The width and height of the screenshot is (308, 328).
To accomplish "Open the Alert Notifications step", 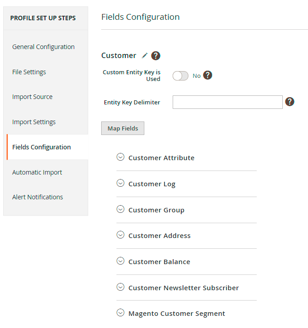I will click(x=37, y=197).
